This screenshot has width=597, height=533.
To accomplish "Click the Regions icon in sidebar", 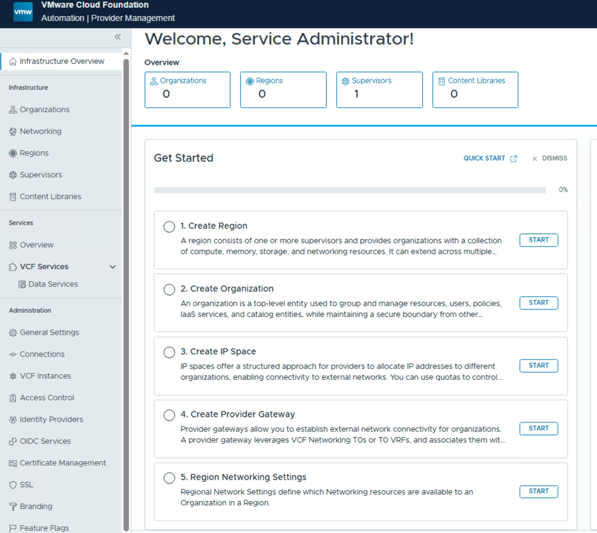I will click(13, 153).
